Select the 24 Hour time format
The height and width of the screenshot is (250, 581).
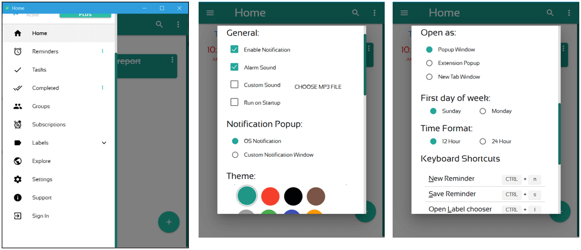pyautogui.click(x=483, y=141)
